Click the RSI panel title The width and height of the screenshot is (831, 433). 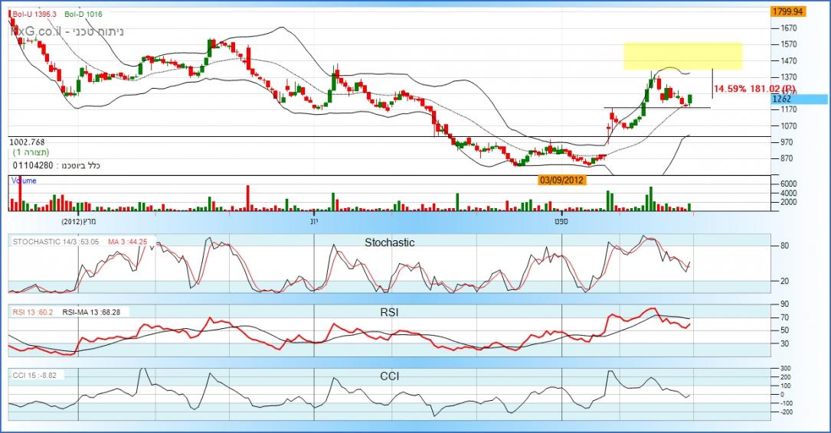(x=390, y=312)
